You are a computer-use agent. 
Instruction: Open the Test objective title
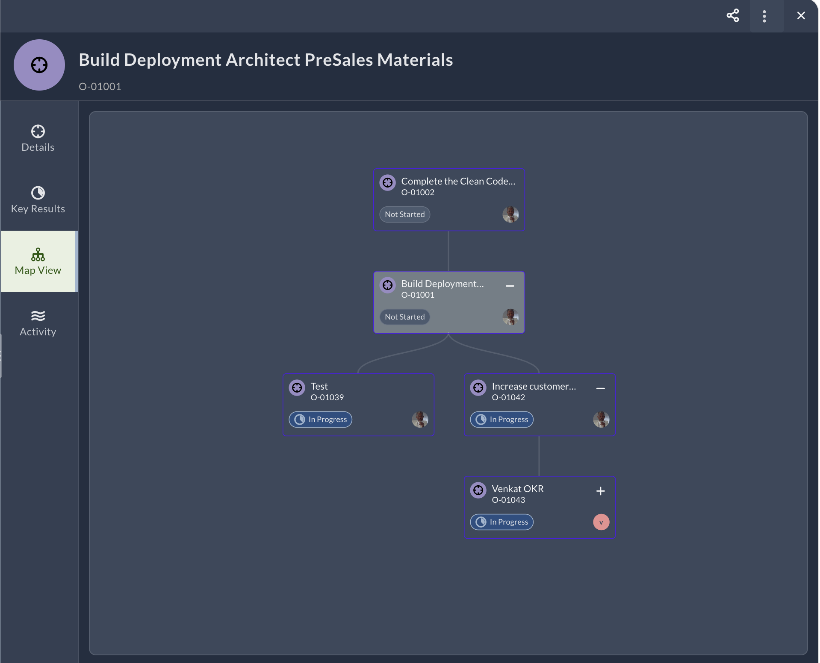tap(319, 386)
